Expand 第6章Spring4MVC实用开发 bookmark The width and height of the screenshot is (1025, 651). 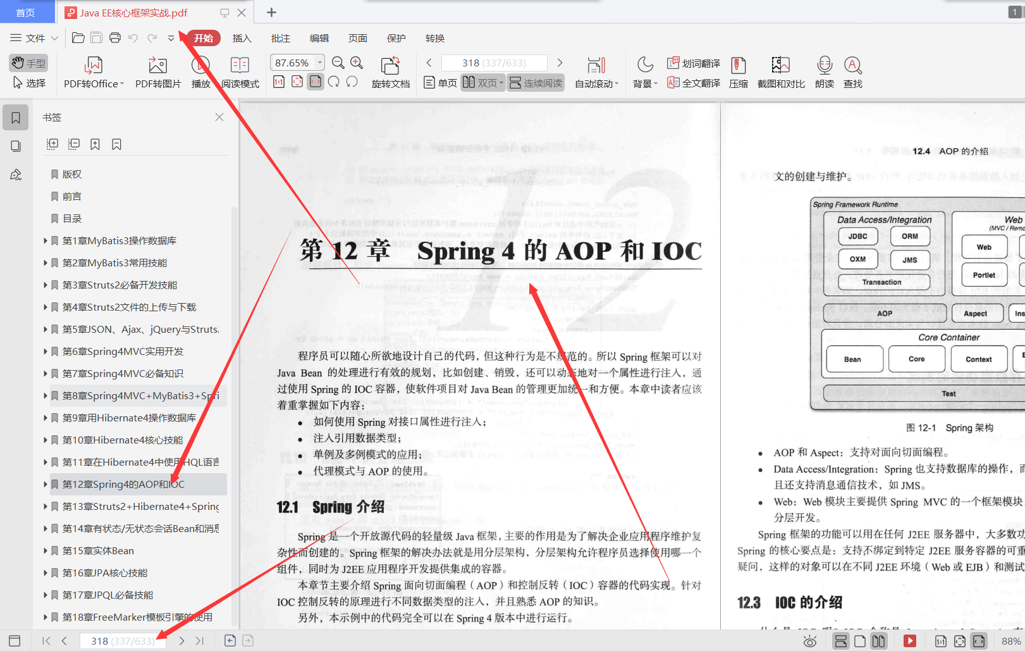[45, 351]
